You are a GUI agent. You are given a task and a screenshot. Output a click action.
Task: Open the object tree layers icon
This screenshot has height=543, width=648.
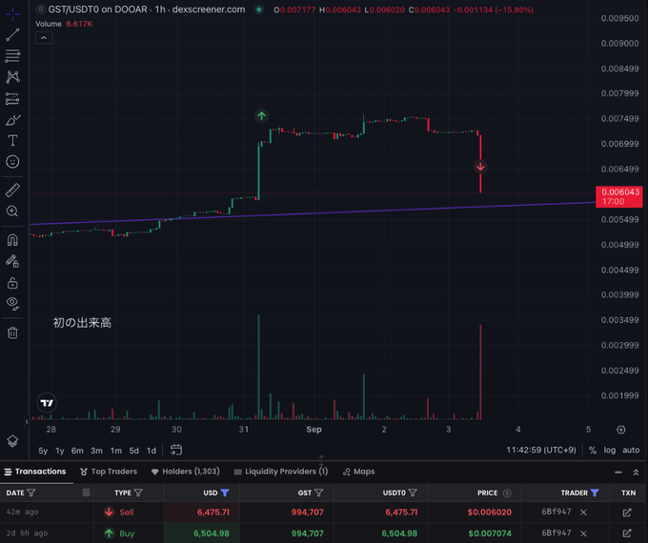12,441
